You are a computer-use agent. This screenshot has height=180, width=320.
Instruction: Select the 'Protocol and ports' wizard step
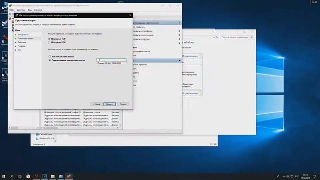coord(25,38)
